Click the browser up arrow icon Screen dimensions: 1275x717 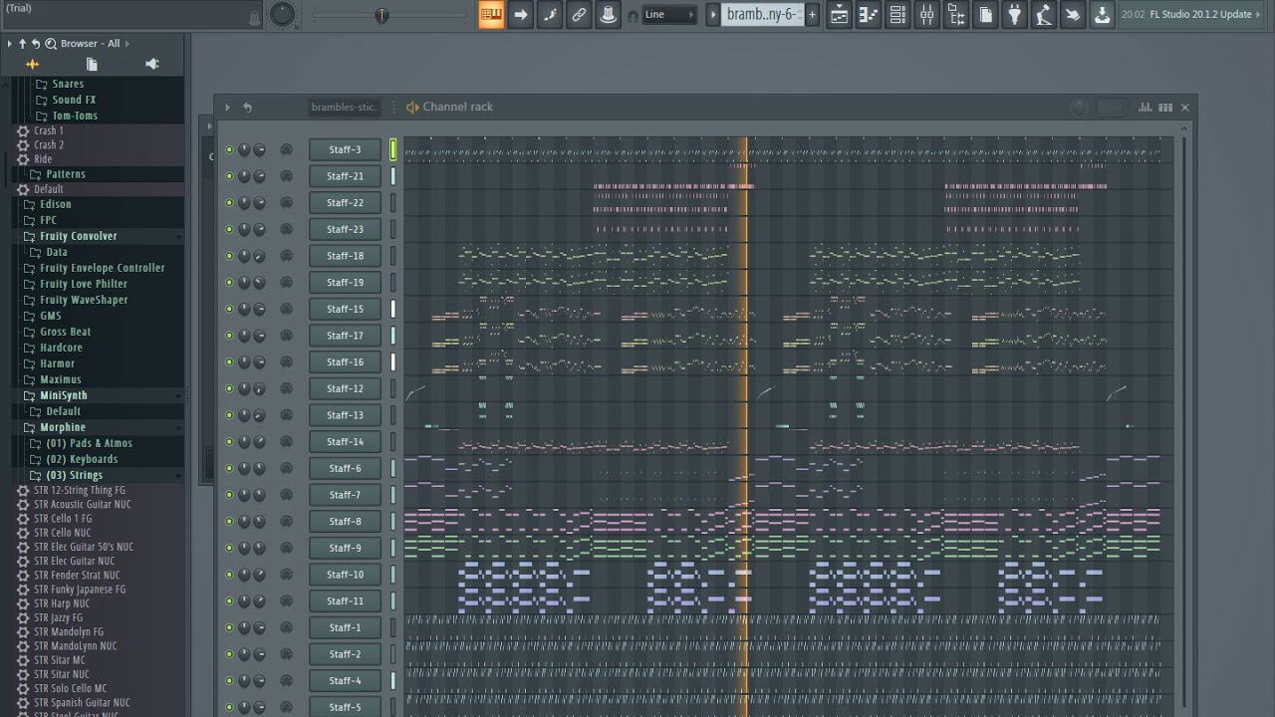pyautogui.click(x=23, y=44)
